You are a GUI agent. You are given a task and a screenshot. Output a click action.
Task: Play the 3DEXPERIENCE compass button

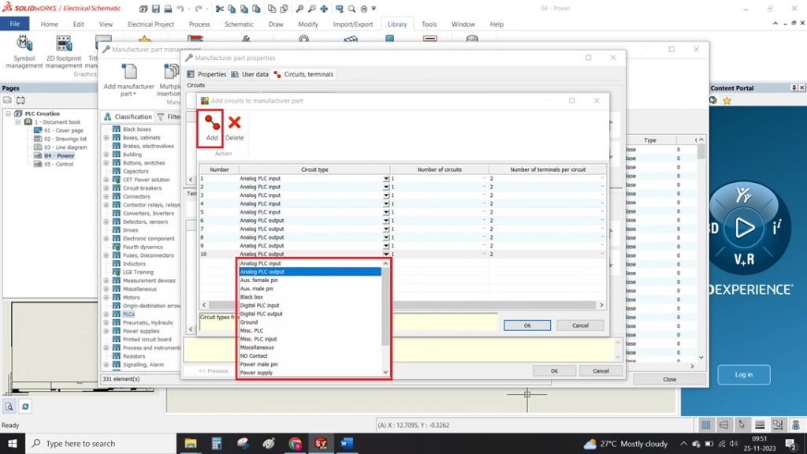coord(744,228)
